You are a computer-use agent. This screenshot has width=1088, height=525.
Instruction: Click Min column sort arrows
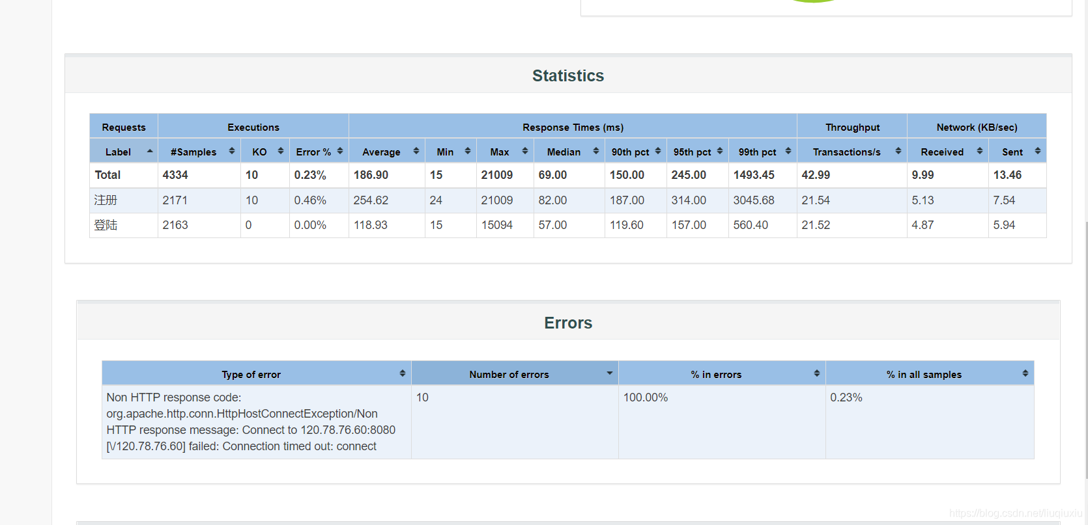[x=467, y=151]
